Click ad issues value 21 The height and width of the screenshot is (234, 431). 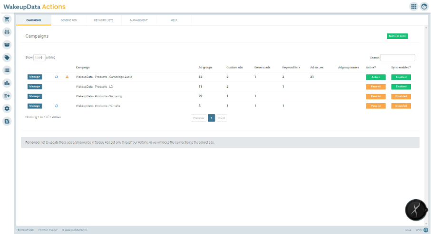312,77
